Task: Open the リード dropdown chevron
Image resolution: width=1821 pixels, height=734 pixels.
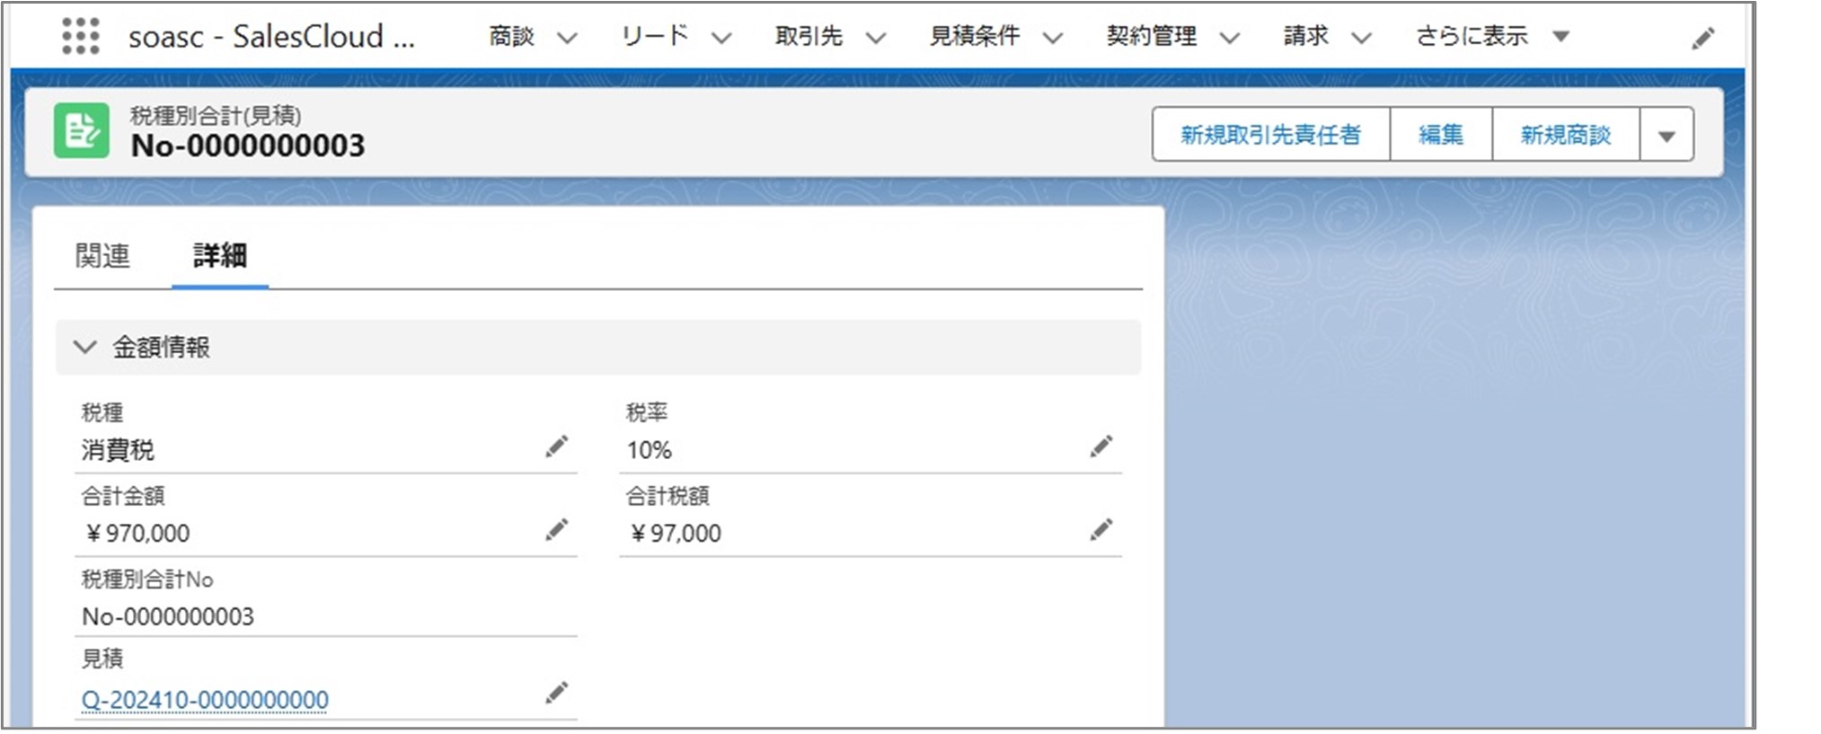Action: click(x=721, y=38)
